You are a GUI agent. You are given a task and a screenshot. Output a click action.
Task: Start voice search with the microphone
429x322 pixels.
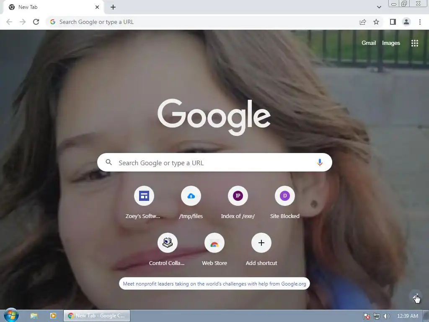[320, 162]
